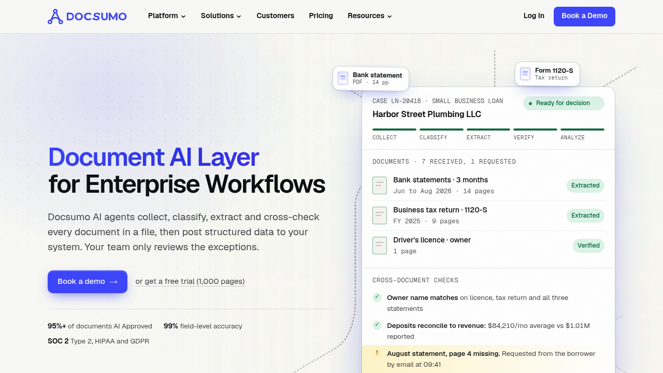Click the SOC 2 Type 2 compliance text
The width and height of the screenshot is (663, 373).
coord(98,341)
